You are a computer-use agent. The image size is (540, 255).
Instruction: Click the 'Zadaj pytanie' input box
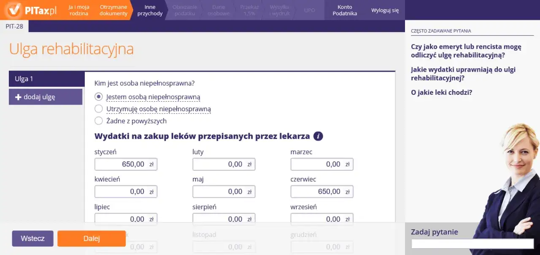(x=472, y=244)
